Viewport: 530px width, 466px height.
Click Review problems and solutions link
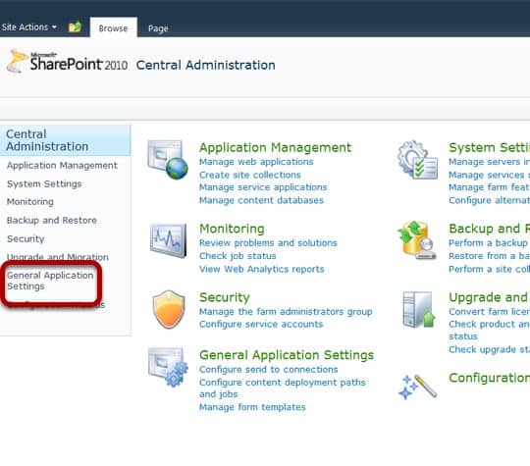point(268,243)
